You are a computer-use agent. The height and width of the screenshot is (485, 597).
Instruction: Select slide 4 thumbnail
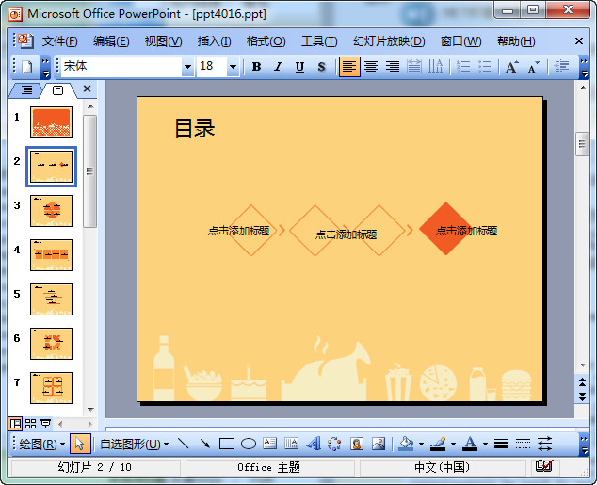(51, 255)
